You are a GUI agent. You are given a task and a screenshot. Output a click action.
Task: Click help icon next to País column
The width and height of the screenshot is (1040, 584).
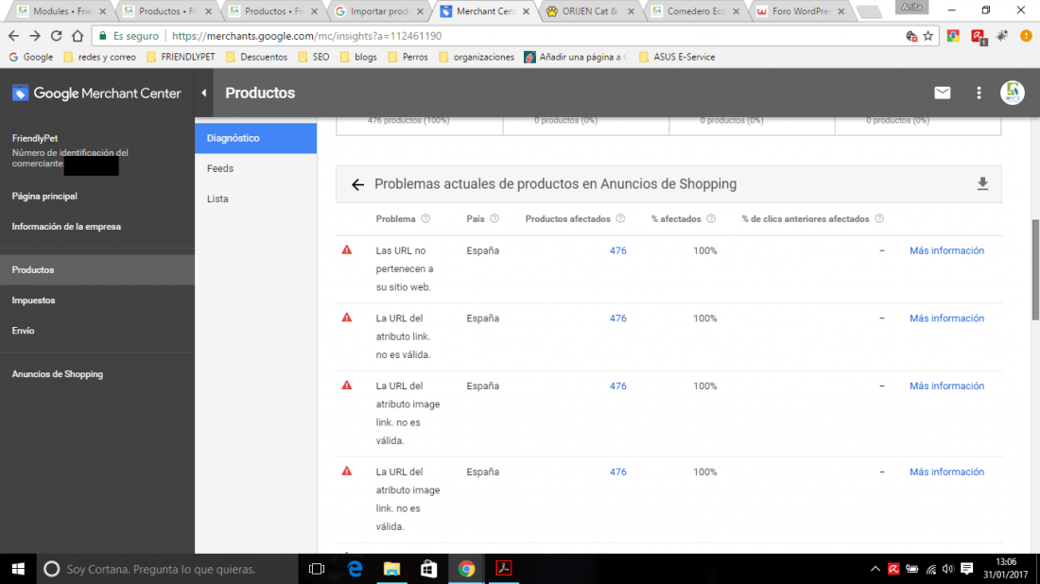tap(494, 218)
